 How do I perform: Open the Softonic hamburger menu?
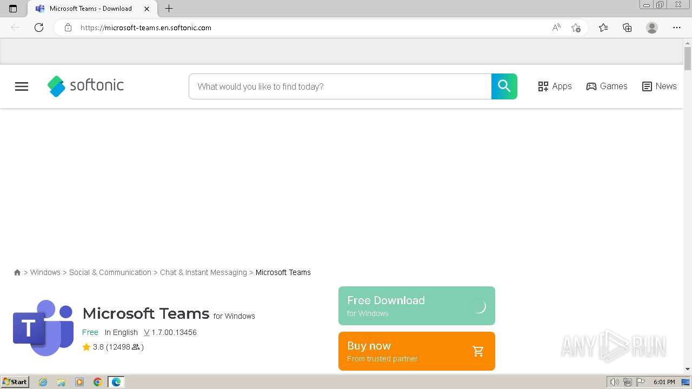22,86
